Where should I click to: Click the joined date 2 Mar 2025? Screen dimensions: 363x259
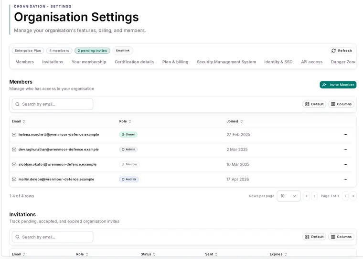pyautogui.click(x=237, y=149)
